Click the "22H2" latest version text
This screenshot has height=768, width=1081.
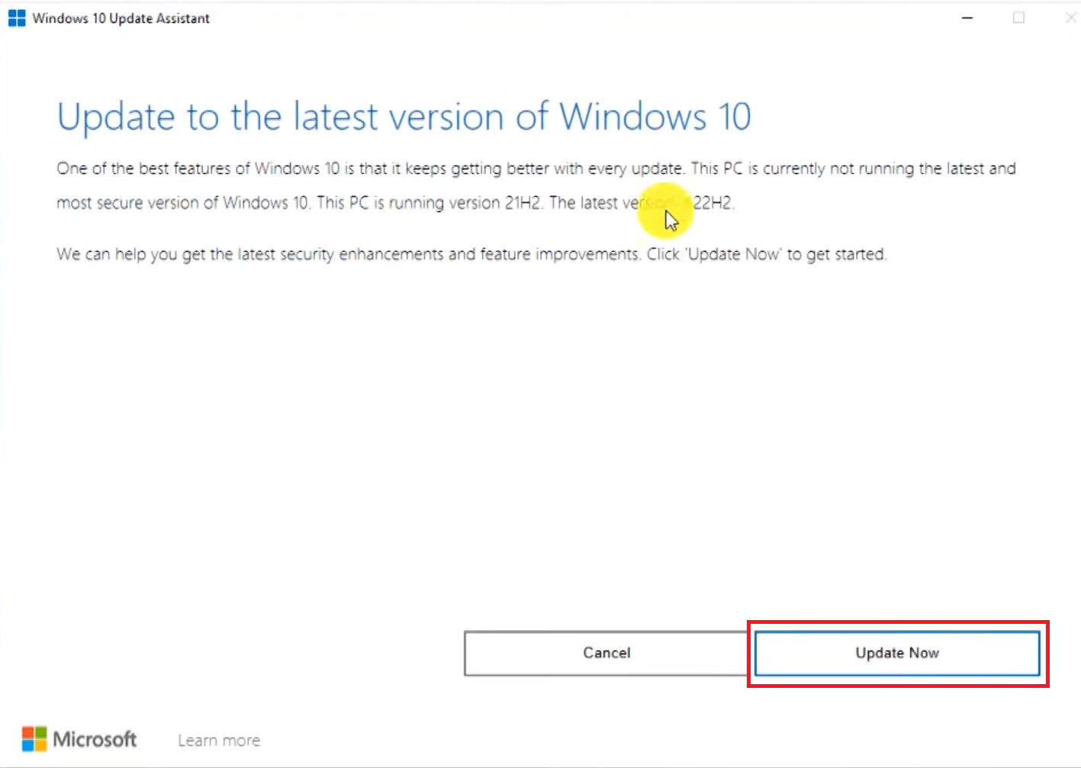click(713, 203)
